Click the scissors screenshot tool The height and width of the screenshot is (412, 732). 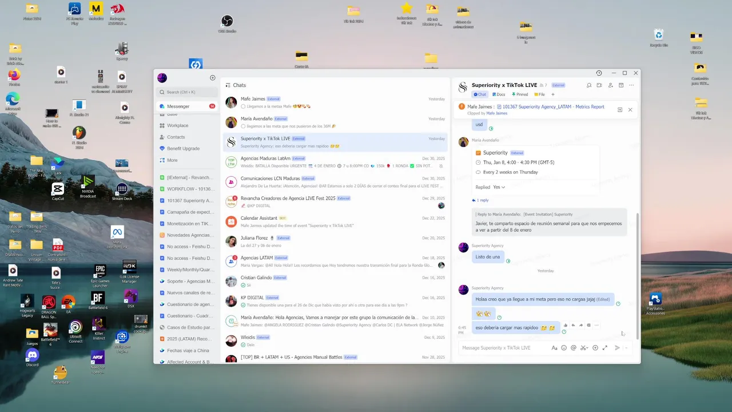pos(584,348)
